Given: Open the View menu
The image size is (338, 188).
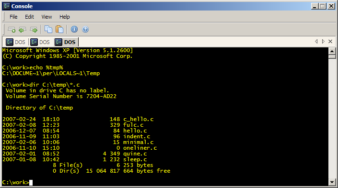Looking at the screenshot, I should tap(47, 17).
